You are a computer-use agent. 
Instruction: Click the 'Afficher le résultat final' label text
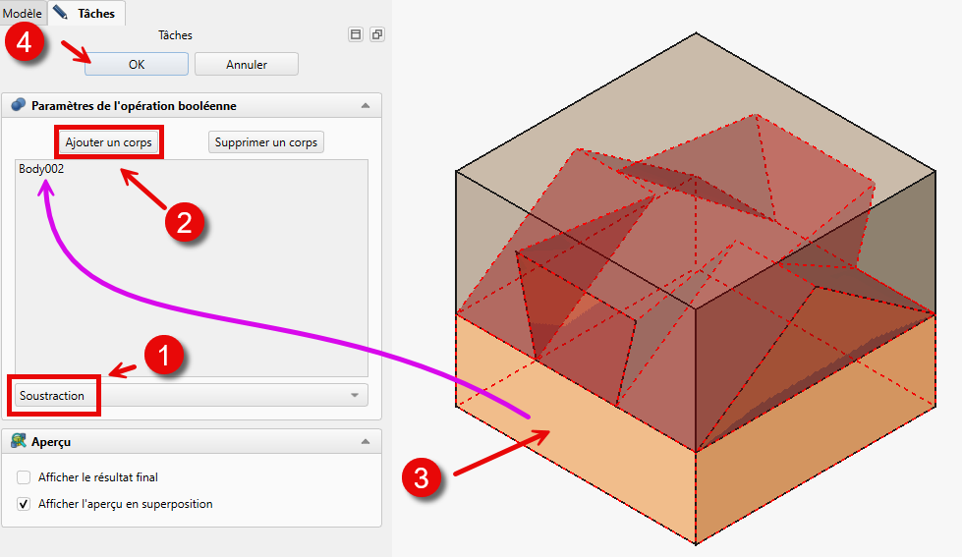tap(98, 477)
